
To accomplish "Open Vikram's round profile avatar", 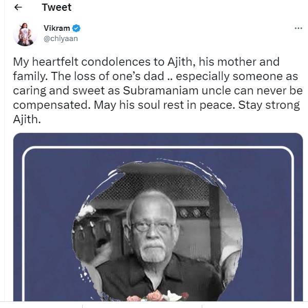I will (x=25, y=34).
